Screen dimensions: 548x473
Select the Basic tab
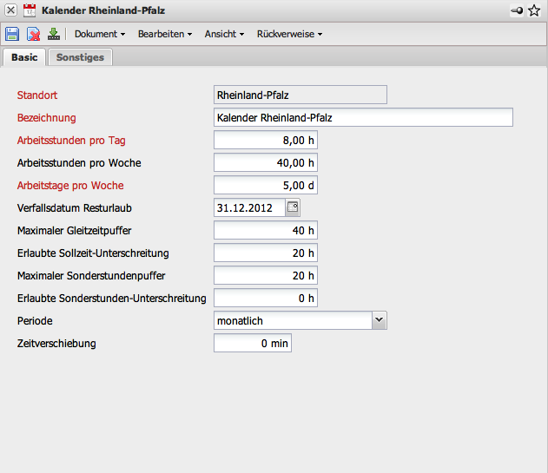tap(24, 57)
